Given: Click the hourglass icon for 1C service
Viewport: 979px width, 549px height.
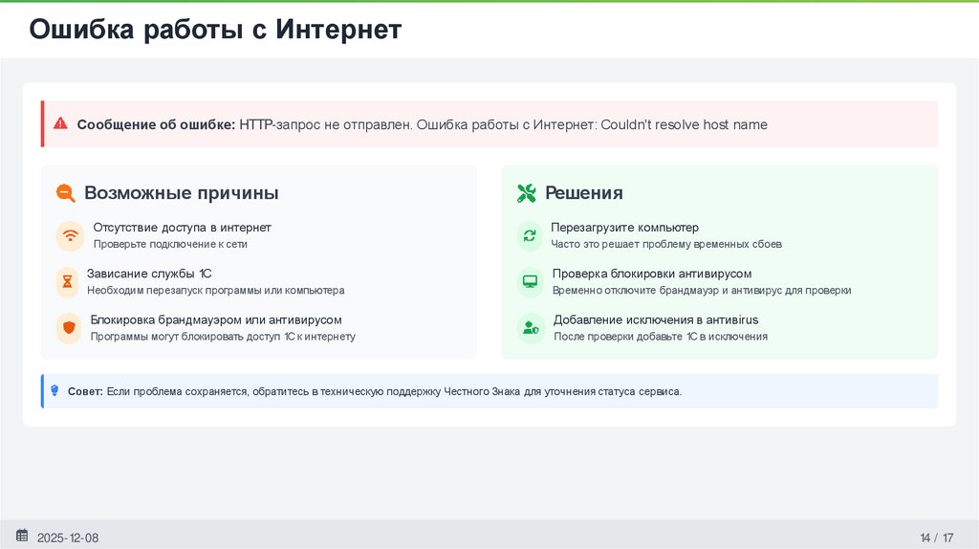Looking at the screenshot, I should [67, 281].
